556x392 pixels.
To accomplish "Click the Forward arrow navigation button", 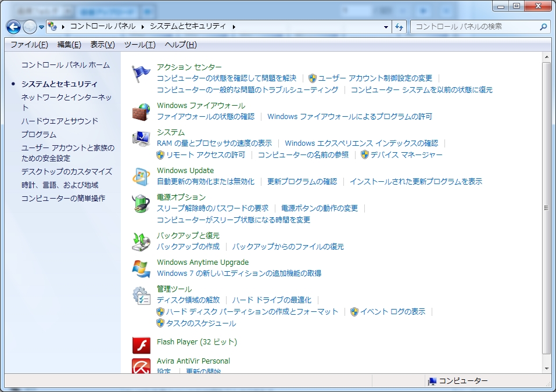I will tap(30, 27).
